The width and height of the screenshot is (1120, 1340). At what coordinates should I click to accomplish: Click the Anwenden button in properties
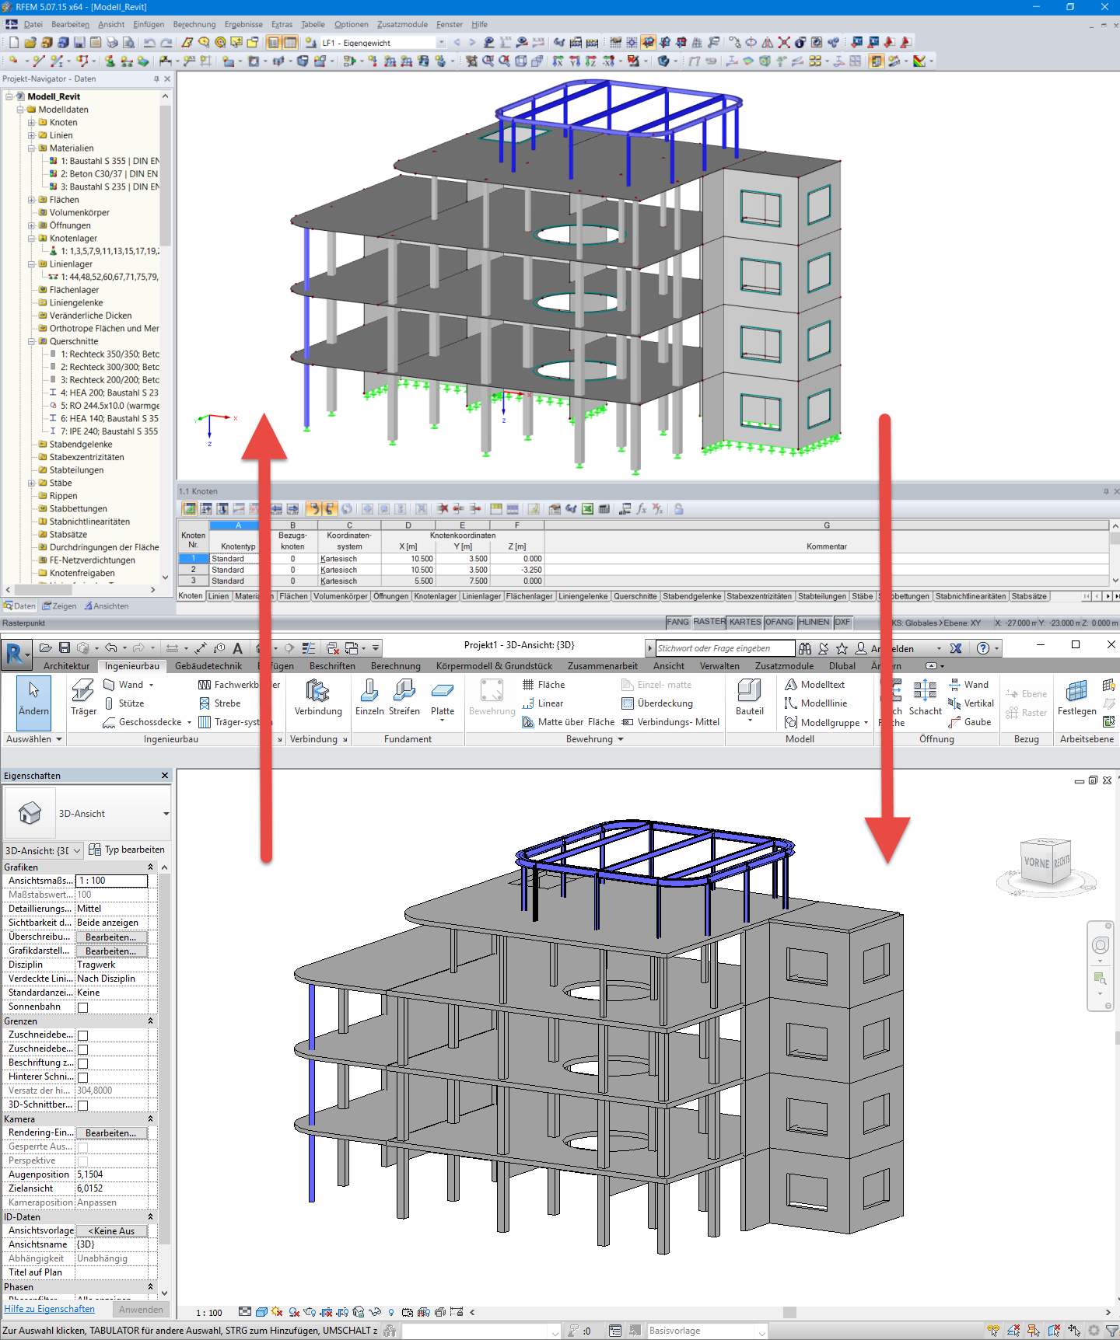click(x=141, y=1310)
